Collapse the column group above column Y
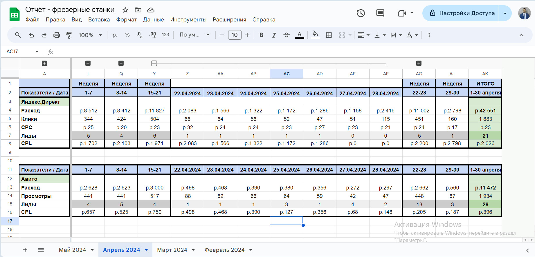Screen dimensions: 535x257 [154, 63]
